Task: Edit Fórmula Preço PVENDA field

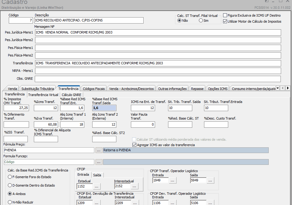Action: [x=49, y=150]
